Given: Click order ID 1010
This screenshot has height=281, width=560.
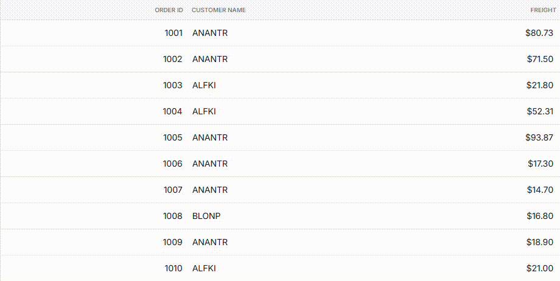Looking at the screenshot, I should [x=173, y=268].
